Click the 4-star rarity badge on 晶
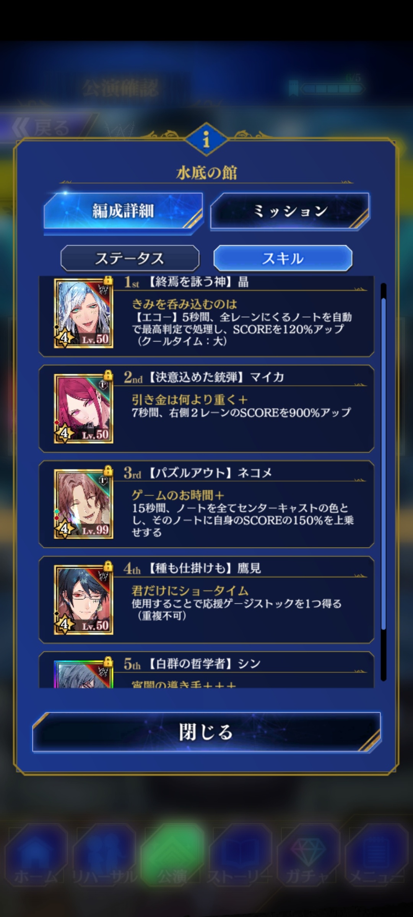Viewport: 413px width, 917px height. (x=64, y=337)
